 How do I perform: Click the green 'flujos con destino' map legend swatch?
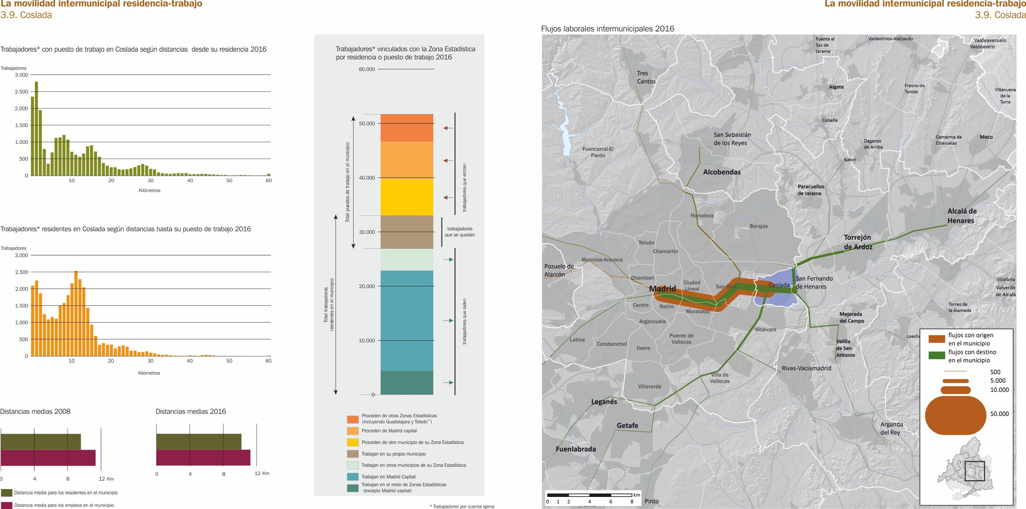(x=937, y=356)
